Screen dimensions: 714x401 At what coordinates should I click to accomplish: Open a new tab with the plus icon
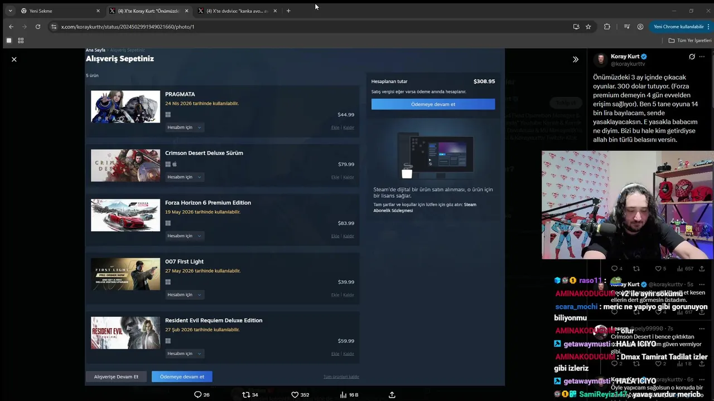pos(288,11)
